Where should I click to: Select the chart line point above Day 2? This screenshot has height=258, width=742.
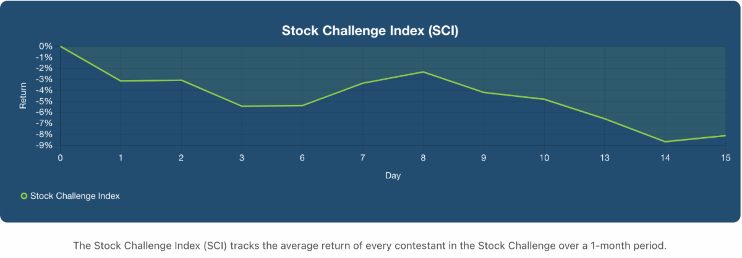point(181,80)
